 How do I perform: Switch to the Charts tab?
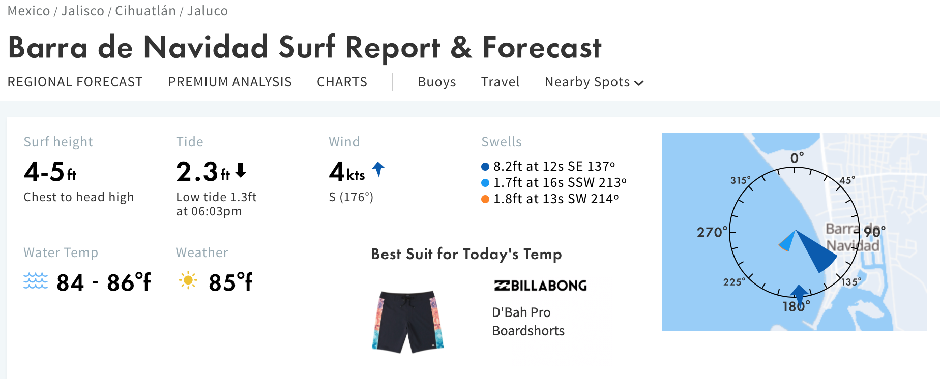click(342, 82)
